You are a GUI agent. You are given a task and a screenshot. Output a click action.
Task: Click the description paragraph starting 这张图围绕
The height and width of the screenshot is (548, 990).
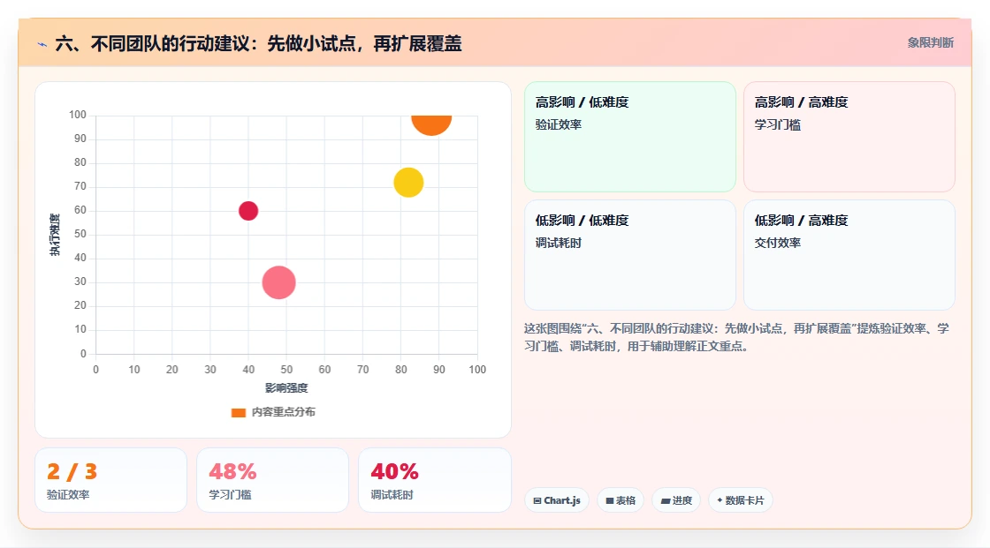pos(736,337)
